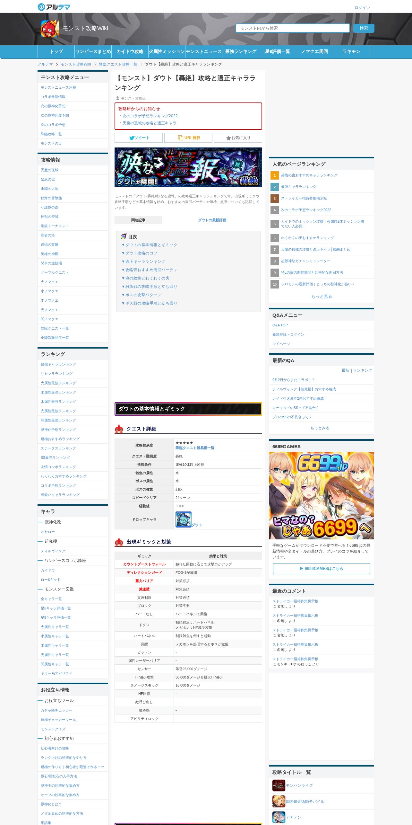Open rank 3 ストライカー招待募集掲示板
The width and height of the screenshot is (412, 825).
[x=304, y=198]
